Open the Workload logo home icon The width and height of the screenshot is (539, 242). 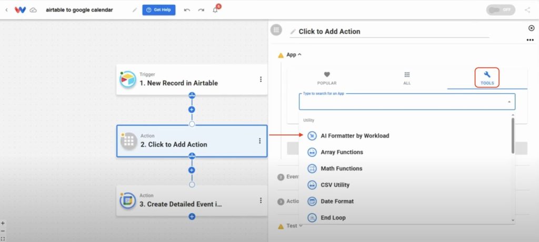(21, 10)
